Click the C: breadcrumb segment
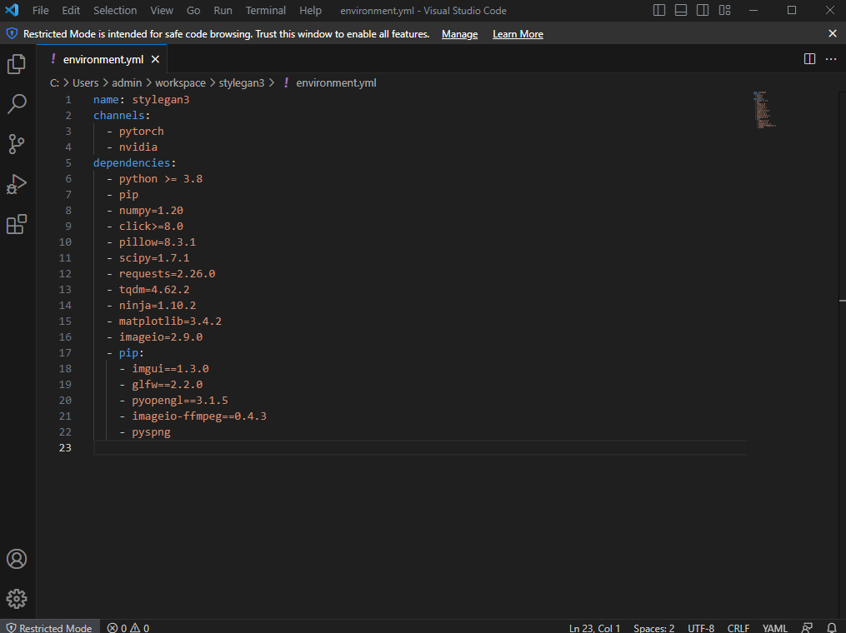The width and height of the screenshot is (846, 633). coord(54,82)
